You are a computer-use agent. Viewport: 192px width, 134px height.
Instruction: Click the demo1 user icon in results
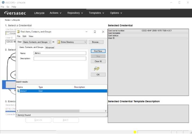18,91
